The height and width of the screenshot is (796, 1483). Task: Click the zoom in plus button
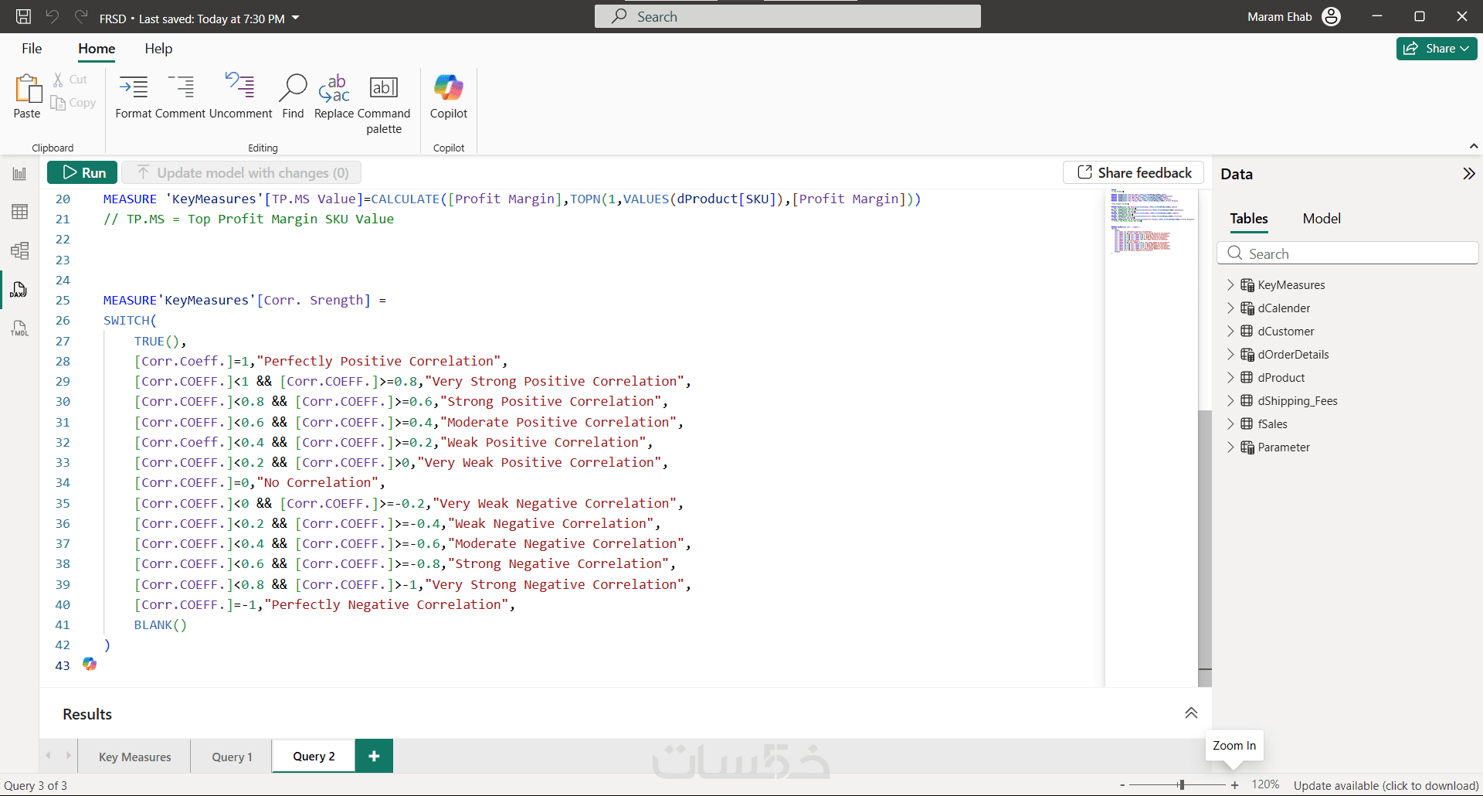click(1235, 785)
